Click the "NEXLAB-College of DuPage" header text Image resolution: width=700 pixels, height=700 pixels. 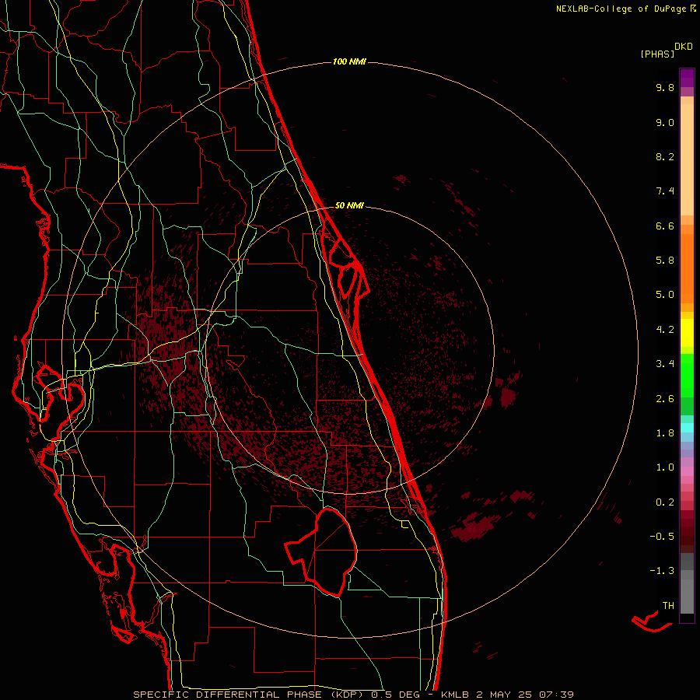[x=621, y=9]
